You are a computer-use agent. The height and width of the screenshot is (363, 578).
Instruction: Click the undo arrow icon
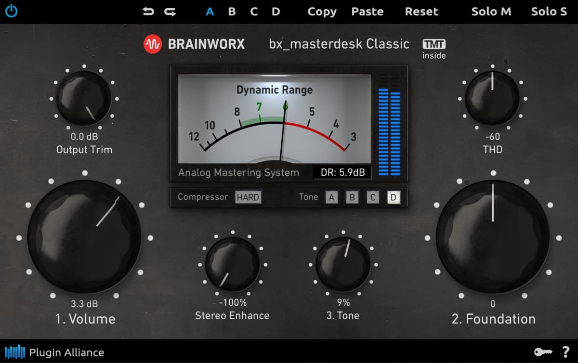point(148,12)
